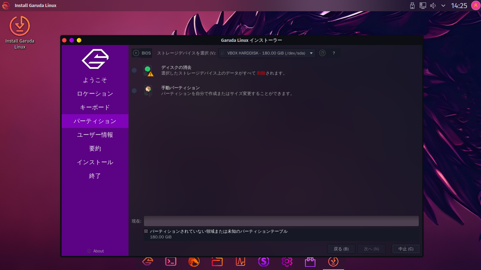Open the file manager folder dock icon
The width and height of the screenshot is (481, 270).
(x=217, y=261)
